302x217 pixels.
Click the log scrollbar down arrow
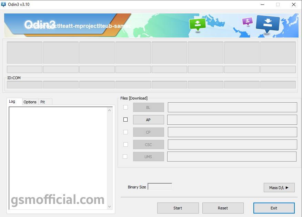tap(109, 207)
